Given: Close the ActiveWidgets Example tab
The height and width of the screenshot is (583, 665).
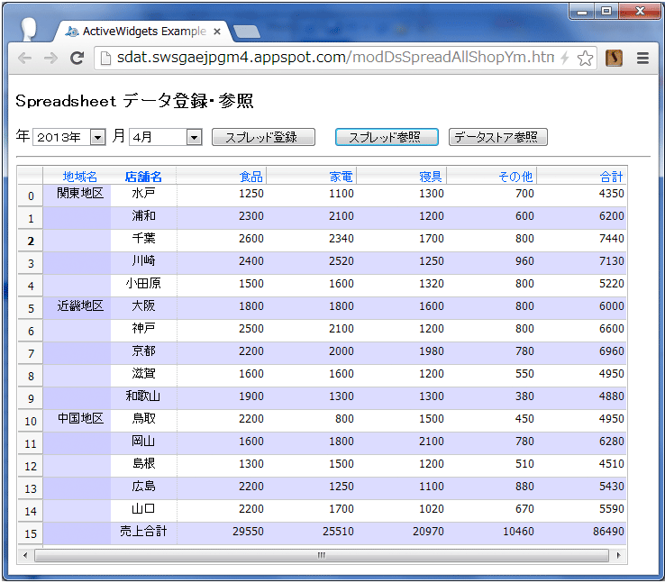Looking at the screenshot, I should click(217, 32).
